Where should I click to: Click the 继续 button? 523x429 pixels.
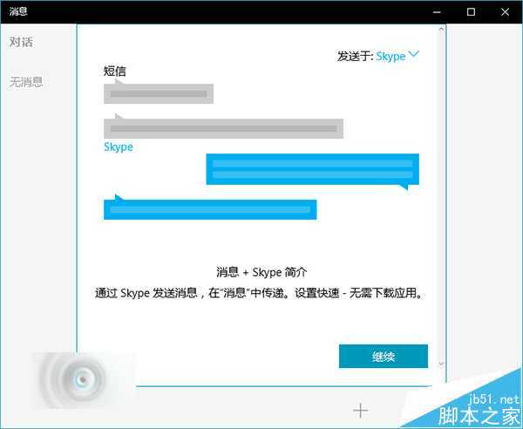point(384,357)
